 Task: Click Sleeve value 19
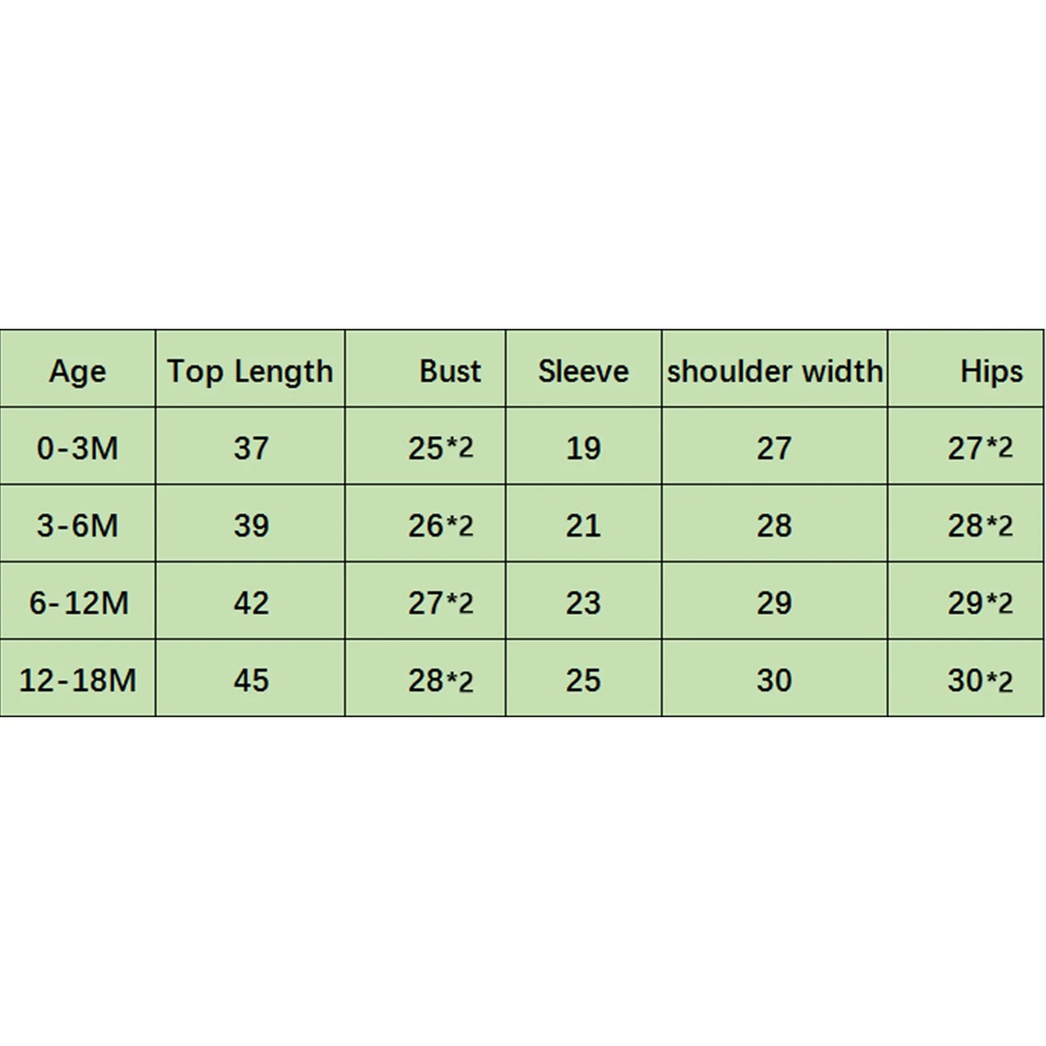click(583, 448)
